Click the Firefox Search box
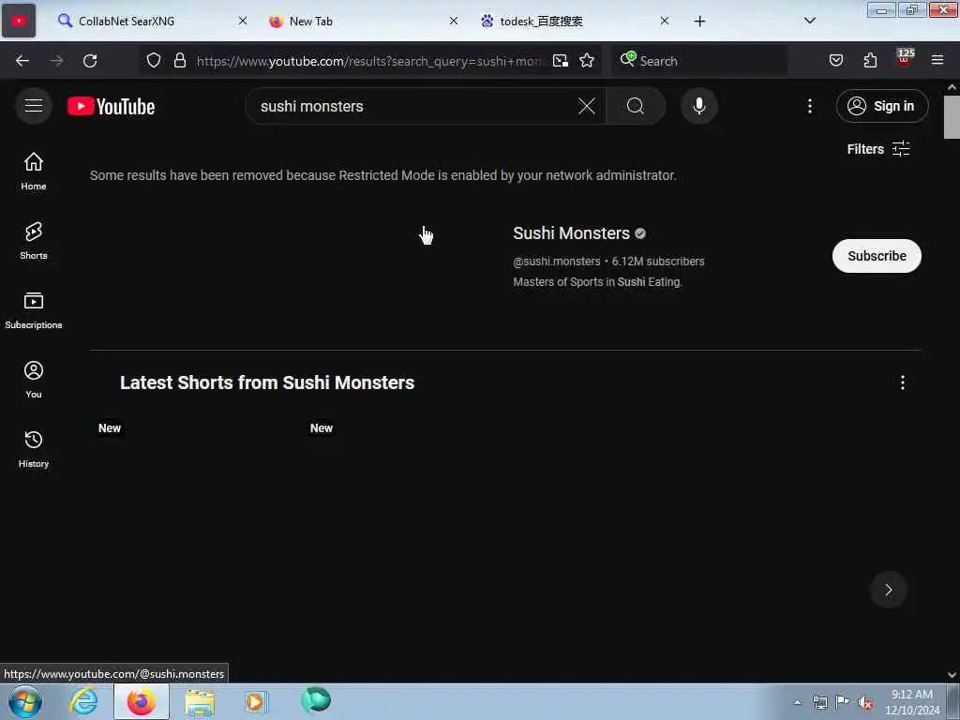This screenshot has width=960, height=720. (x=699, y=61)
